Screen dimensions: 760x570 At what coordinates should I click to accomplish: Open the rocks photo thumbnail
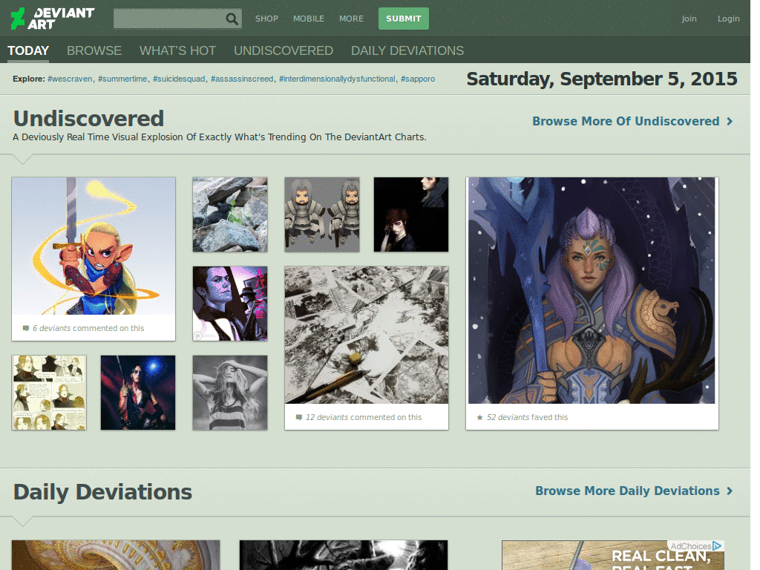230,214
